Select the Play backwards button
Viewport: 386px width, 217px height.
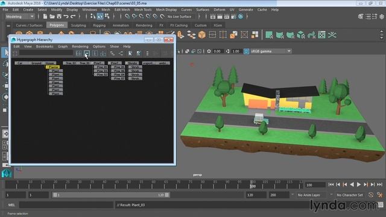352,184
